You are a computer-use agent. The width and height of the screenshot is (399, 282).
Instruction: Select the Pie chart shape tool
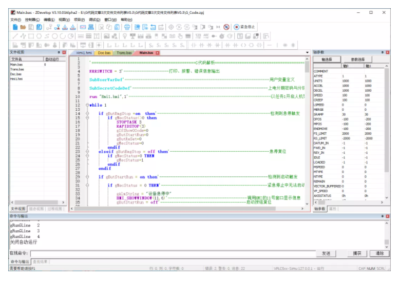(71, 36)
